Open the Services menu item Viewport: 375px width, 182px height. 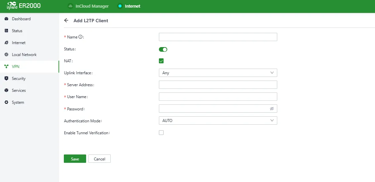(29, 91)
